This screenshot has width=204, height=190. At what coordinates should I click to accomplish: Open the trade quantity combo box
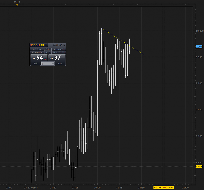pos(48,63)
